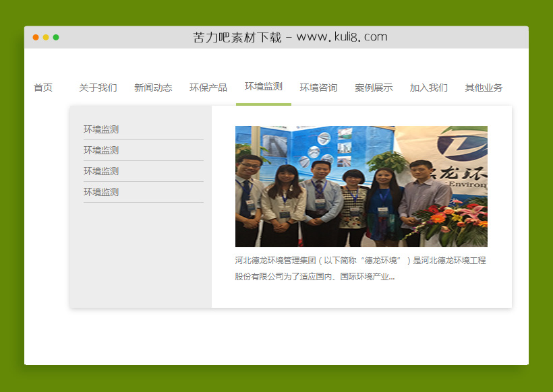
Task: Expand the 环境咨询 navigation menu
Action: 319,88
